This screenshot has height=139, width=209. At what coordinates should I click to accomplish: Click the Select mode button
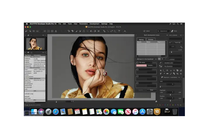point(147,31)
